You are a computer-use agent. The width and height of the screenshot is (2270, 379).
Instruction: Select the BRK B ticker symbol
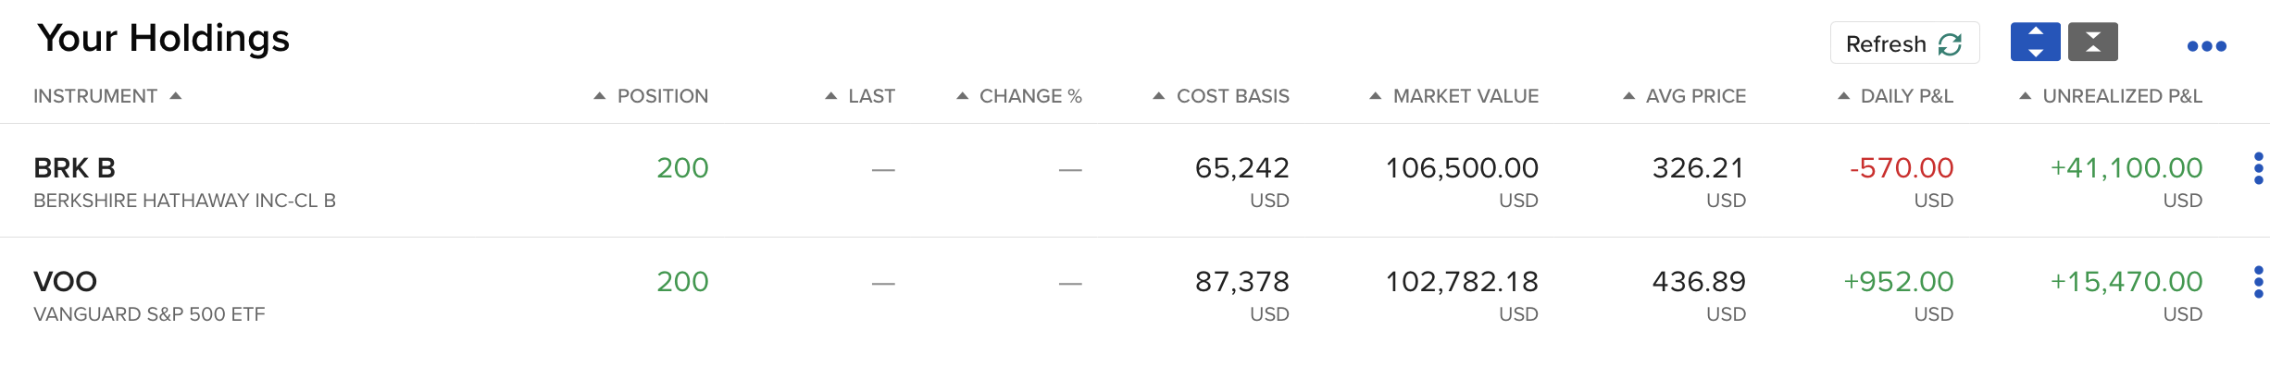(74, 168)
